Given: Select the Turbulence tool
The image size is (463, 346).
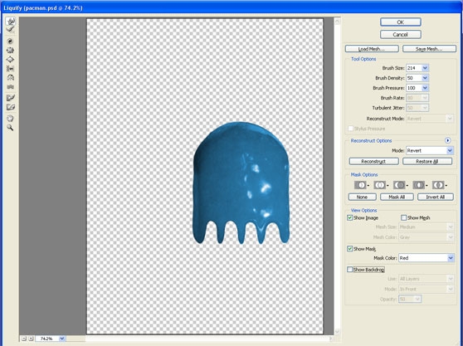Looking at the screenshot, I should coord(10,87).
